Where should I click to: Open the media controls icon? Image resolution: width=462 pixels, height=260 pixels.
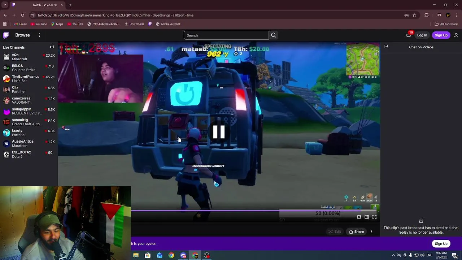point(439,15)
